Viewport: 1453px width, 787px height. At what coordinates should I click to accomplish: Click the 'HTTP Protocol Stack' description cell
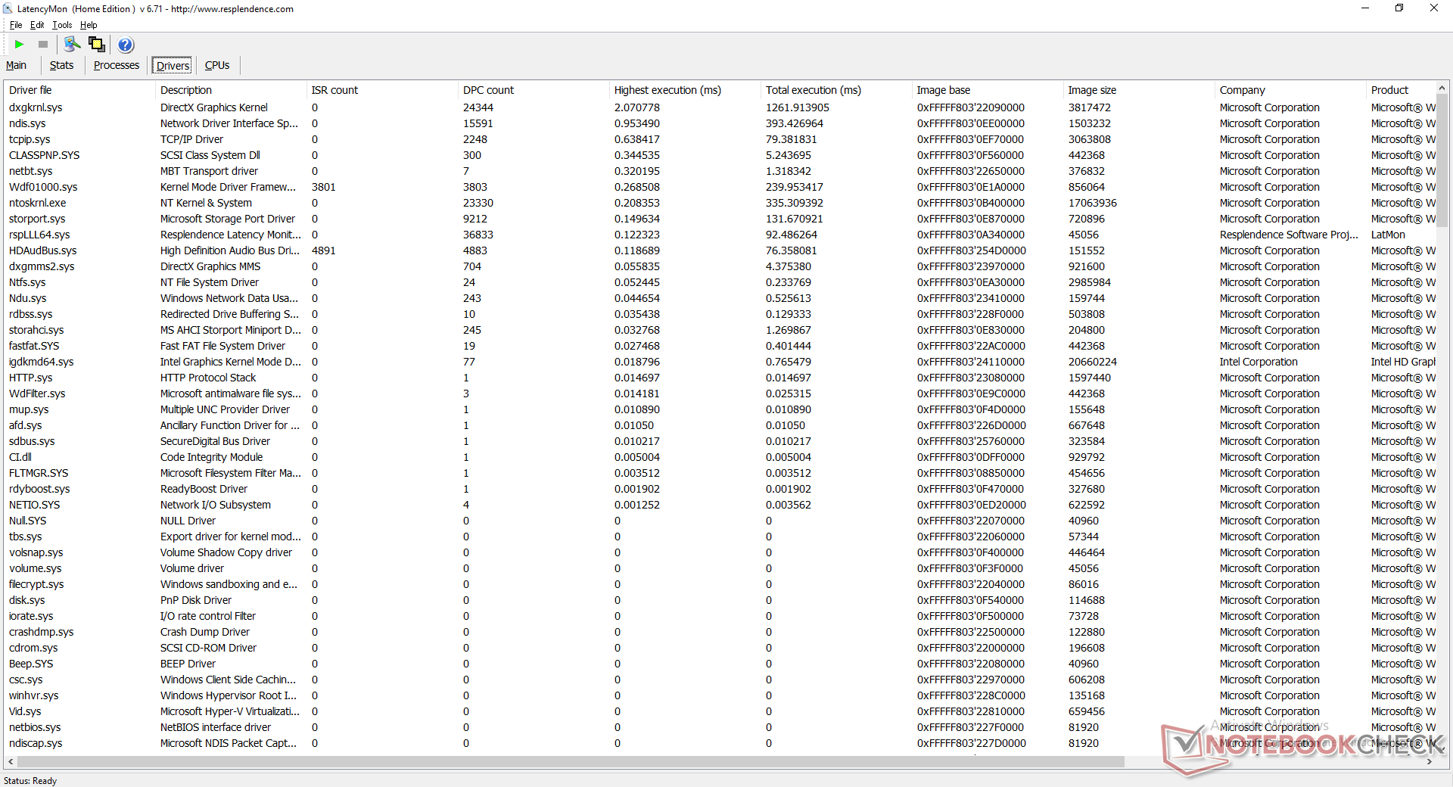pos(208,378)
